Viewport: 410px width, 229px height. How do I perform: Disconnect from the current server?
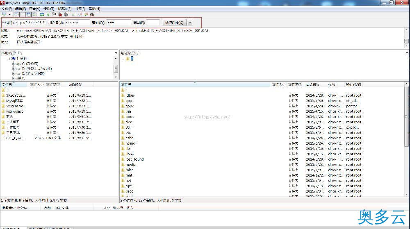pos(60,15)
